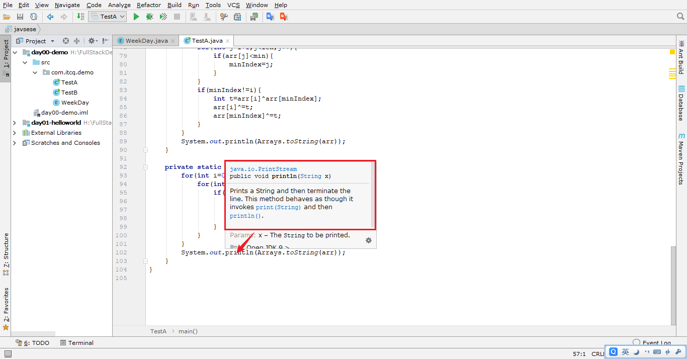Click the keyboard icon in the IME bar
The height and width of the screenshot is (359, 687).
click(x=657, y=352)
